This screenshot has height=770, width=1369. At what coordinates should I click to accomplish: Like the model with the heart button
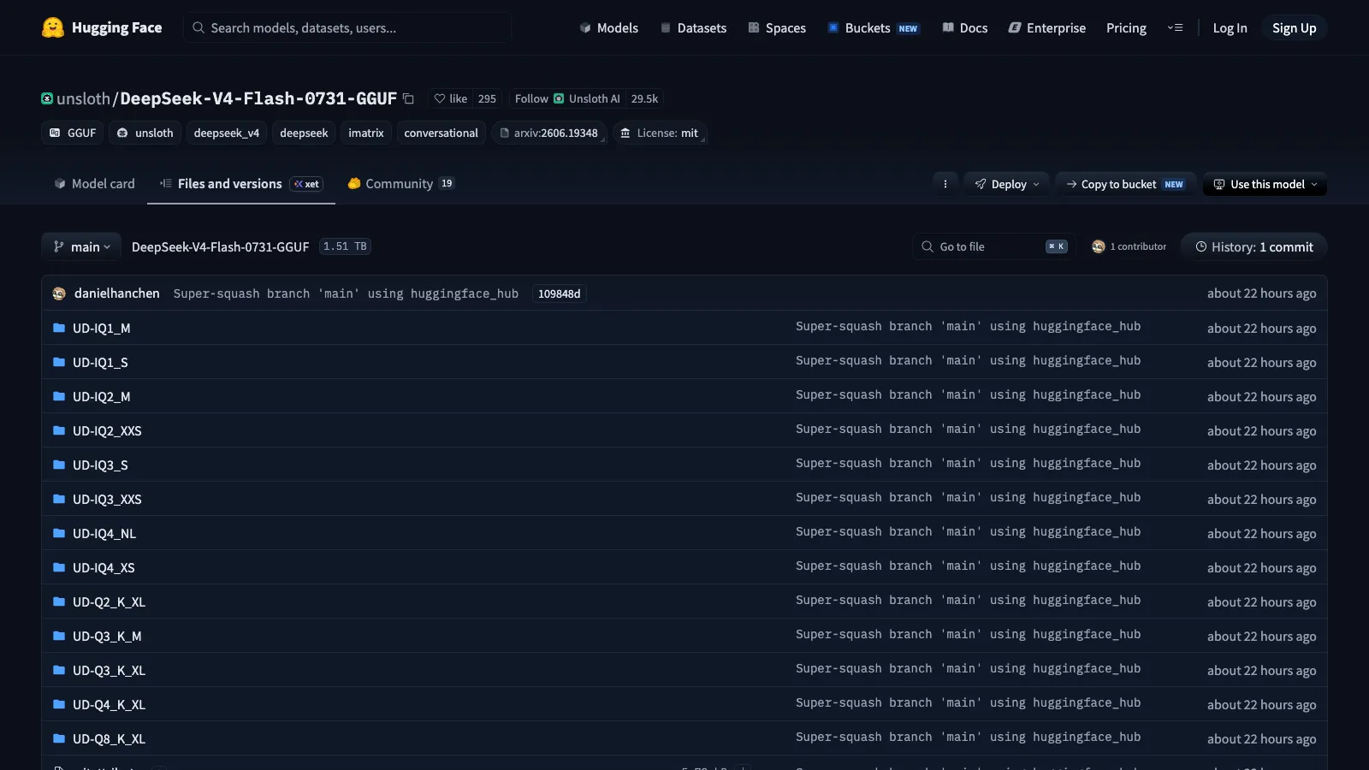tap(450, 98)
